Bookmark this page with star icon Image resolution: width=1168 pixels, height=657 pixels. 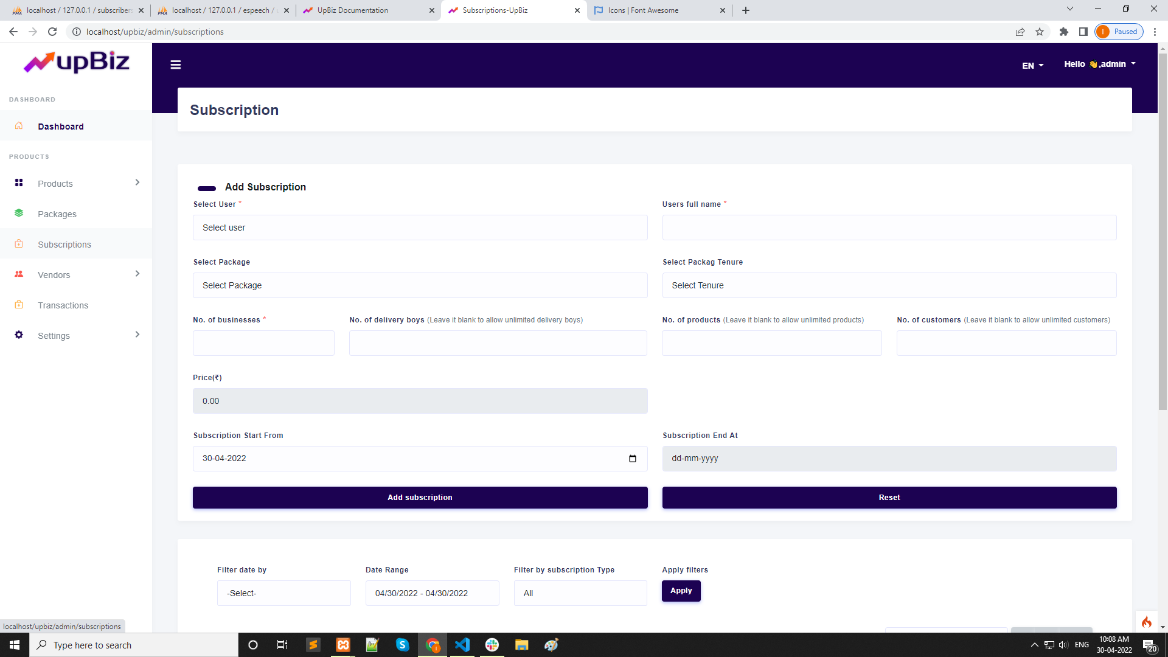click(1040, 32)
